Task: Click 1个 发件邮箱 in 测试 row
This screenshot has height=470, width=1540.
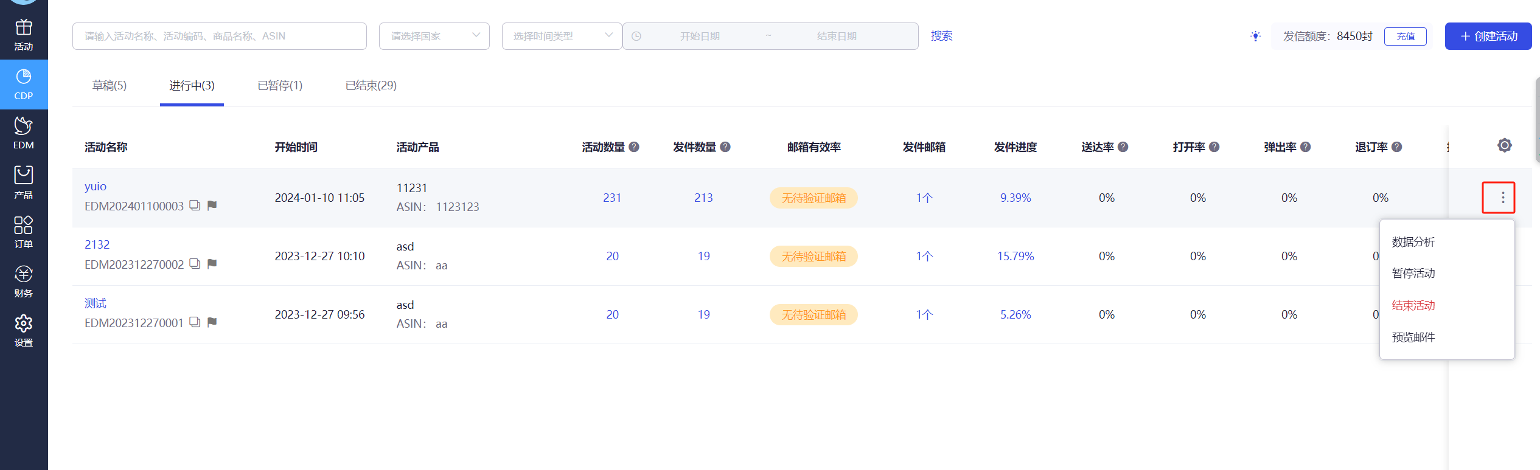Action: pyautogui.click(x=924, y=315)
